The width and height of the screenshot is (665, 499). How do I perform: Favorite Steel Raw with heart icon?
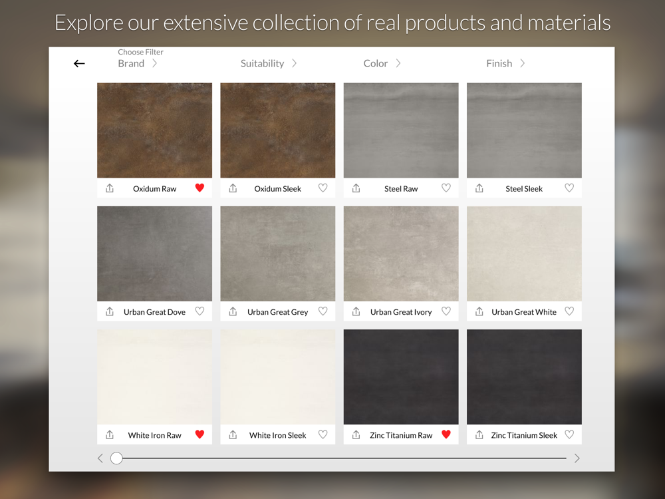tap(446, 188)
